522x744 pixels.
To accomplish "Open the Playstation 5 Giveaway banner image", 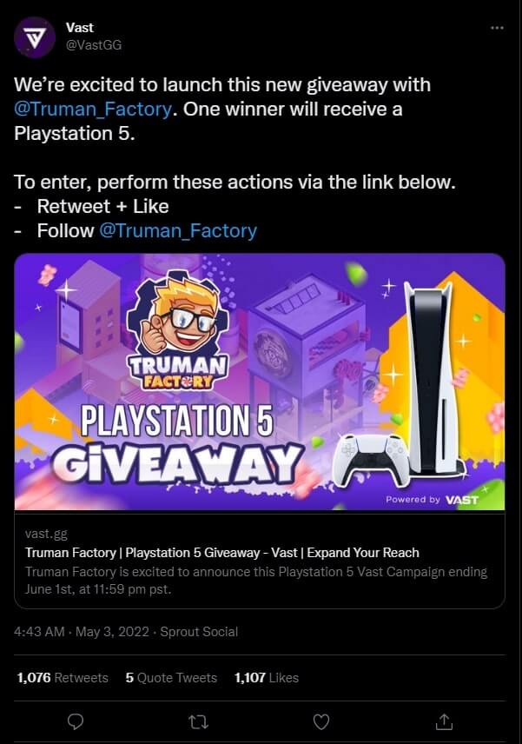I will click(260, 382).
